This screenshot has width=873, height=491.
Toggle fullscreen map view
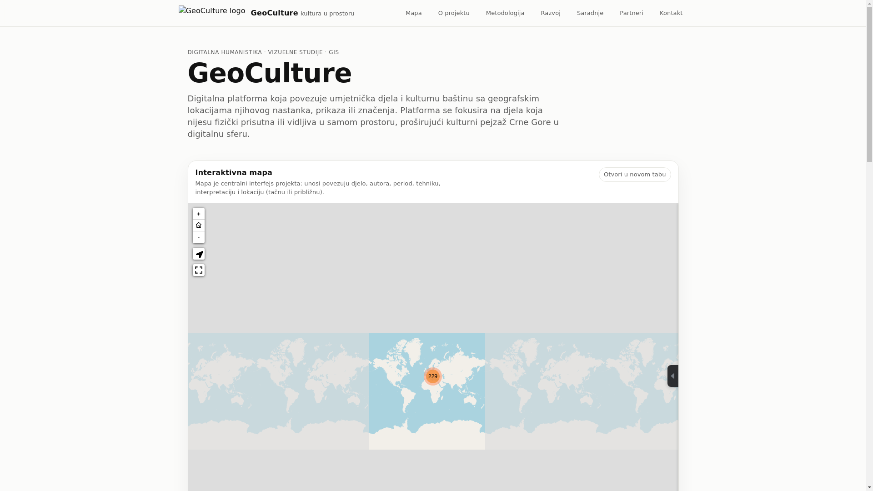tap(199, 271)
